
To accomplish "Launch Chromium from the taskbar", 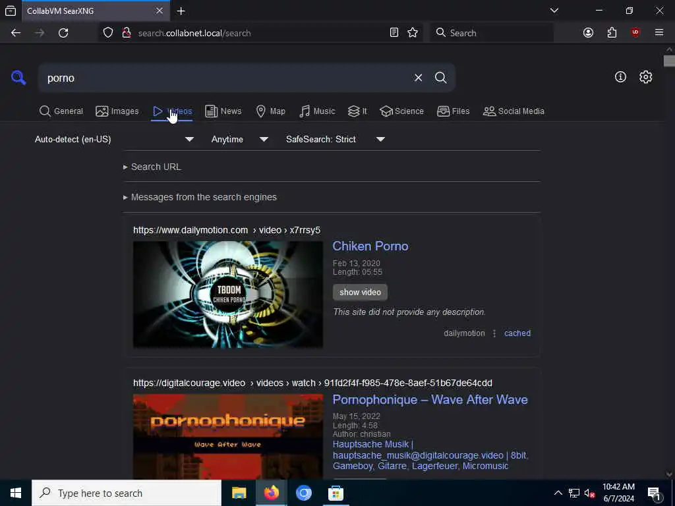I will click(303, 493).
